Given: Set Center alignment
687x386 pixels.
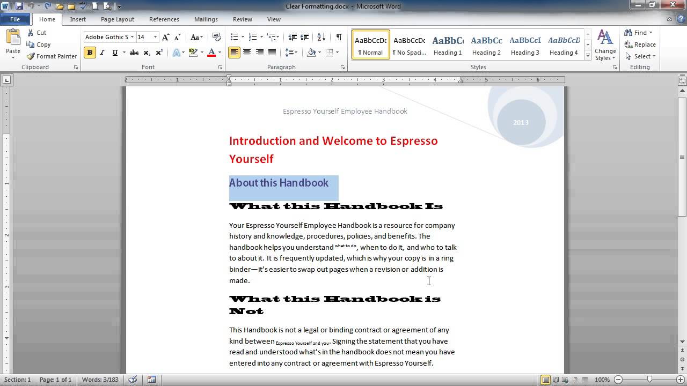Looking at the screenshot, I should [x=247, y=53].
